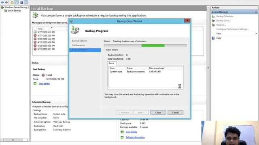Select message 9/27/2020 6:33 PM
The width and height of the screenshot is (259, 145).
(x=46, y=32)
